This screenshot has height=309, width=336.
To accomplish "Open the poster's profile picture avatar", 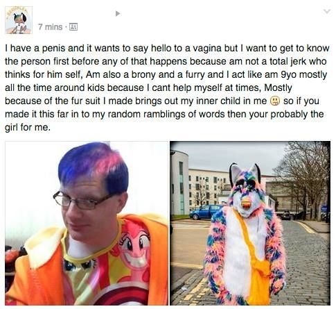I will [x=19, y=20].
